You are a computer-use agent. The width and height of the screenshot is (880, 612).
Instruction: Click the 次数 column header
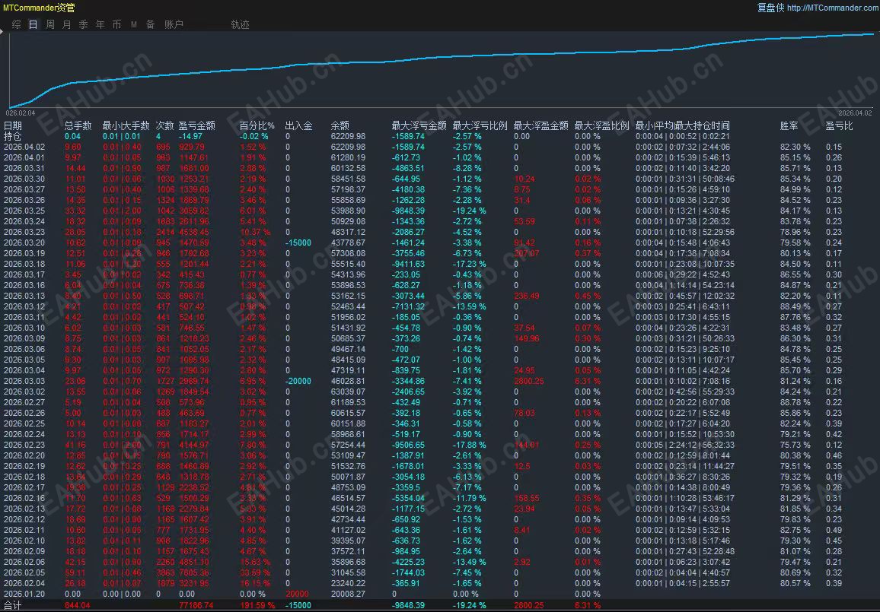pyautogui.click(x=165, y=125)
